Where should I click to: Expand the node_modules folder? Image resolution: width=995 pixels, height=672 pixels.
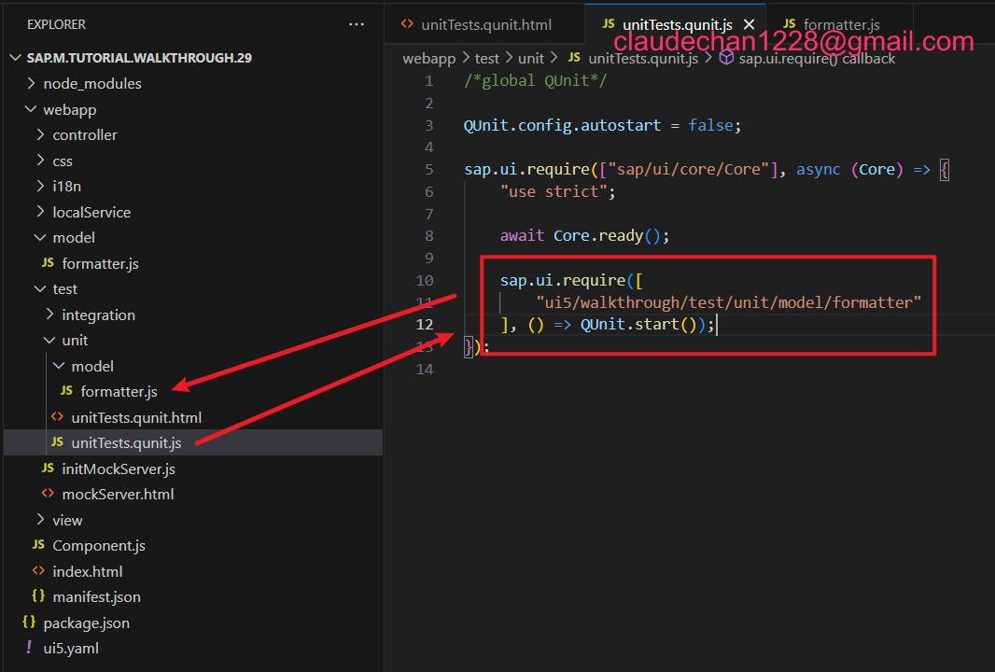(91, 84)
